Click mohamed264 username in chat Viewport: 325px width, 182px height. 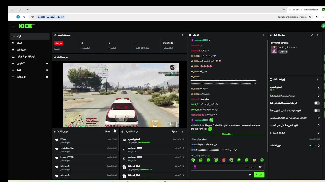(198, 115)
